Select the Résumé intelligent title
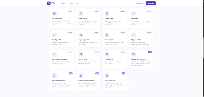Viewport: 204px width, 97px height. coord(59,80)
